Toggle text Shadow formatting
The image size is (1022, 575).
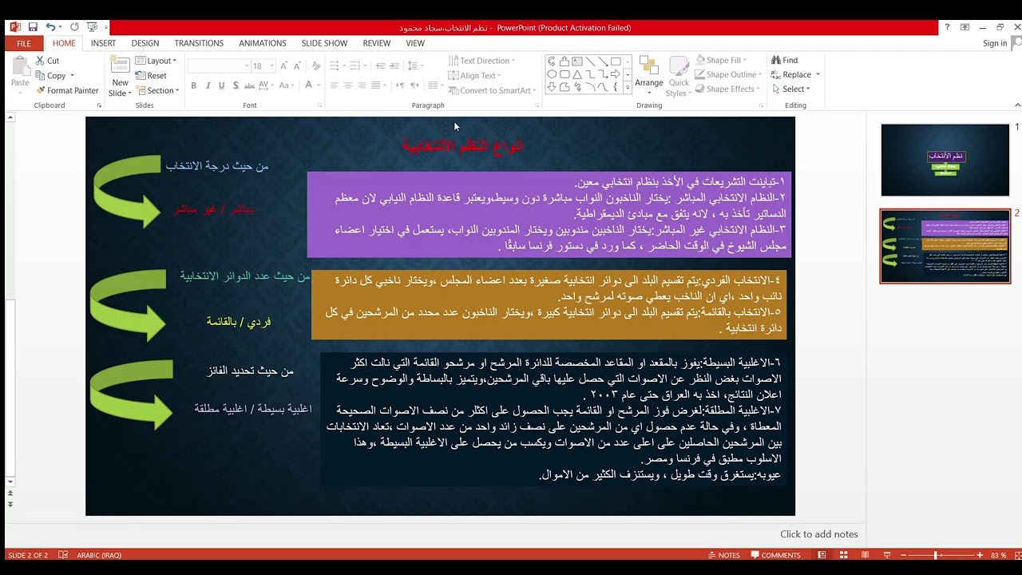[236, 85]
